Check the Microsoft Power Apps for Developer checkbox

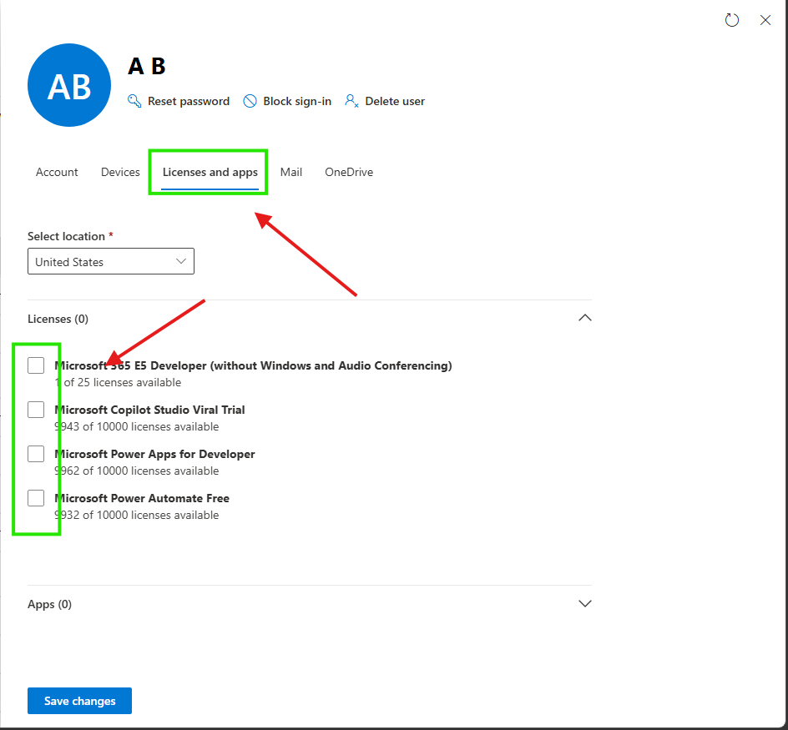[36, 454]
